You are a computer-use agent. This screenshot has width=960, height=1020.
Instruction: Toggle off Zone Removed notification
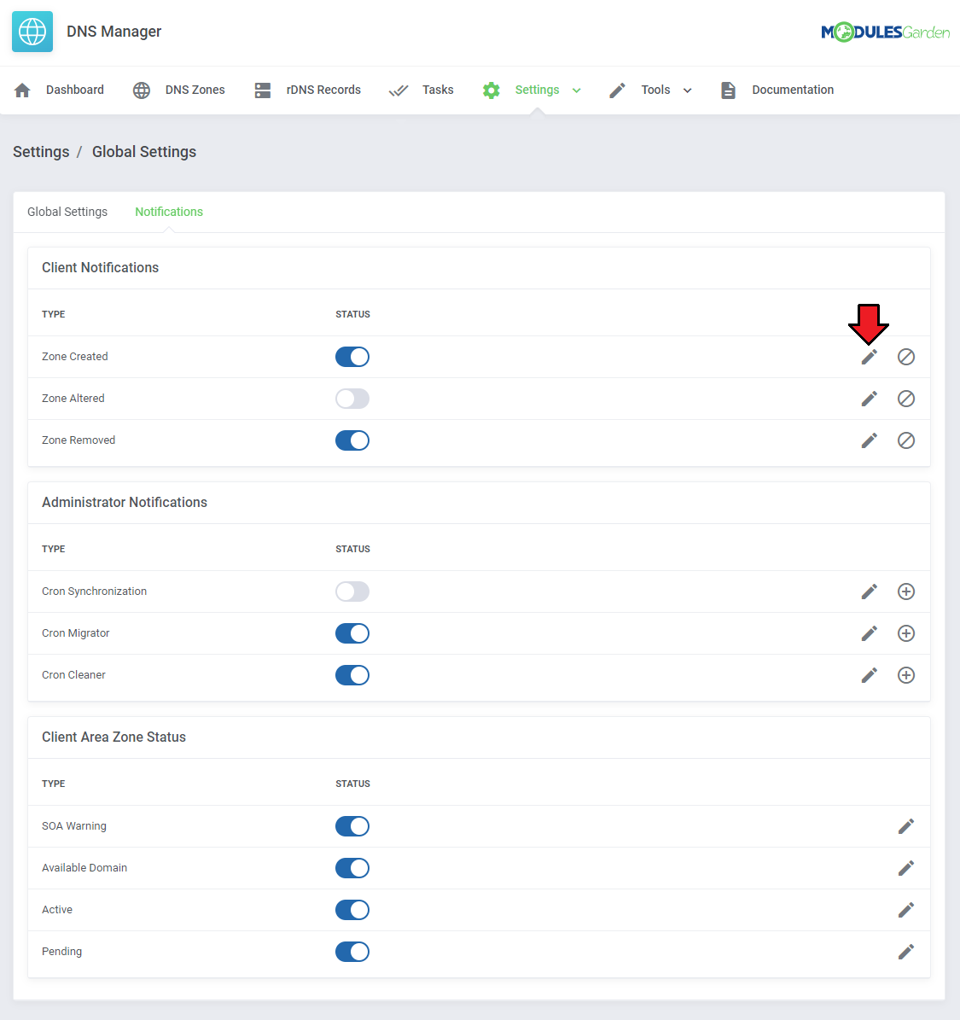pyautogui.click(x=352, y=440)
